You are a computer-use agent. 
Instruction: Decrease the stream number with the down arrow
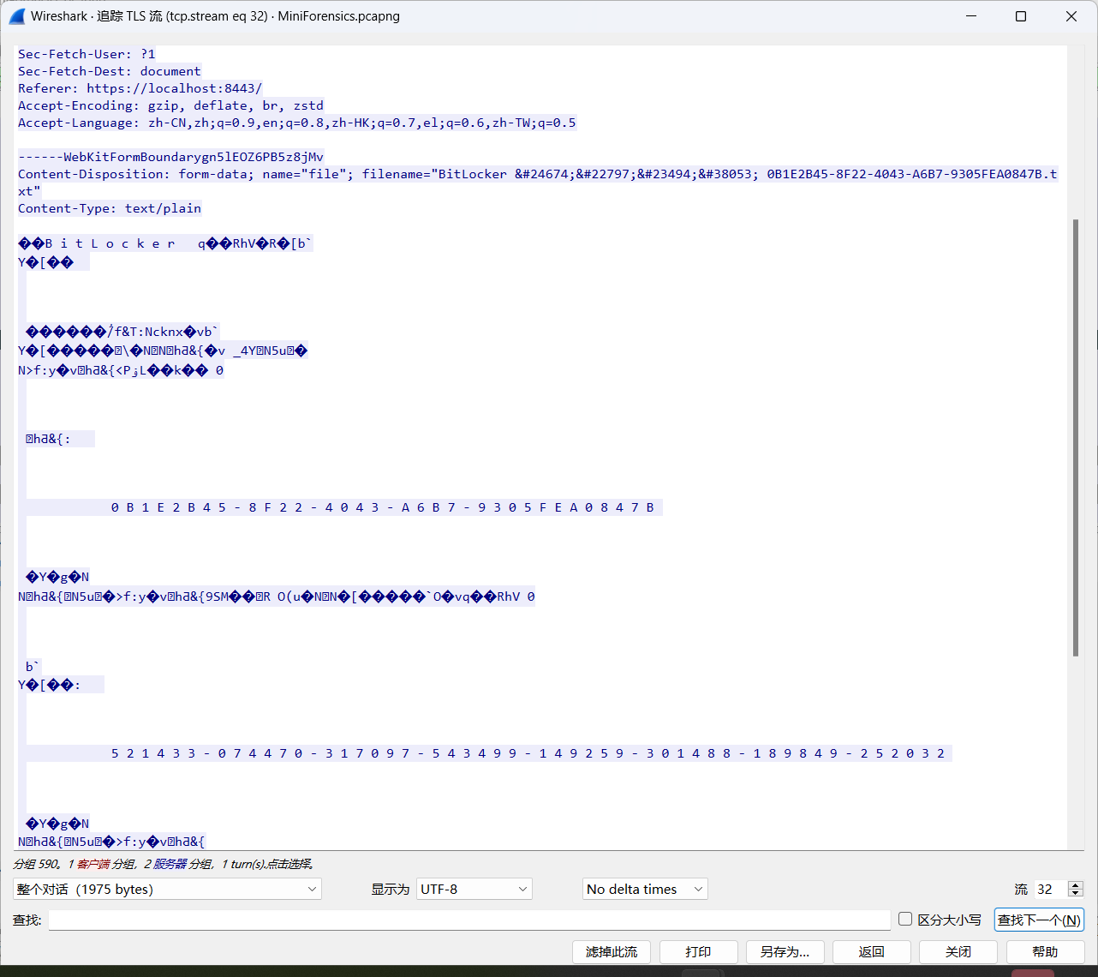coord(1076,894)
